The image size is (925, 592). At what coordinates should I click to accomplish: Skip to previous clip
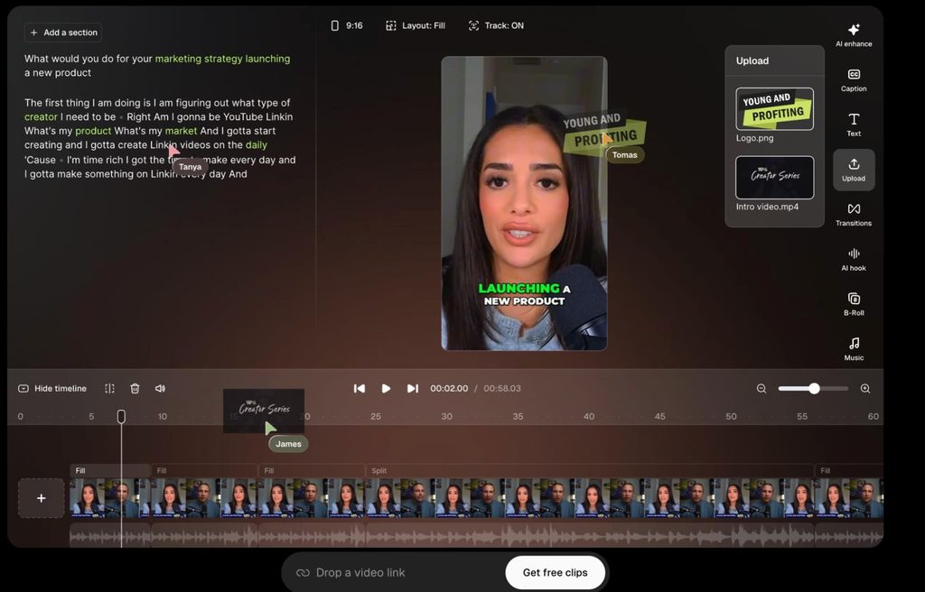[360, 389]
